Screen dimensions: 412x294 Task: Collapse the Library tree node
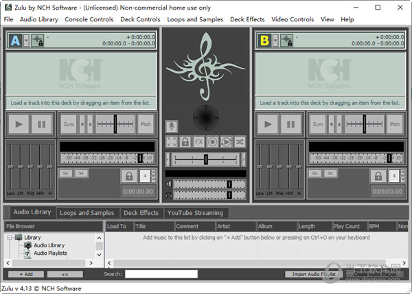point(10,238)
